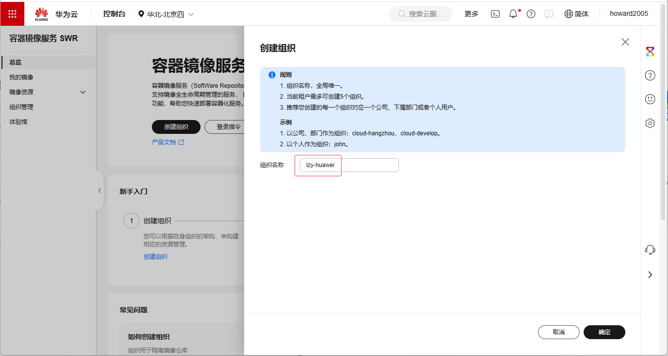This screenshot has height=356, width=668.
Task: Open the red service list grid menu
Action: [12, 13]
